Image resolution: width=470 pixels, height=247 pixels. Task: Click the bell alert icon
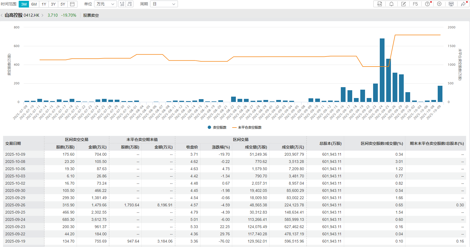[391, 4]
